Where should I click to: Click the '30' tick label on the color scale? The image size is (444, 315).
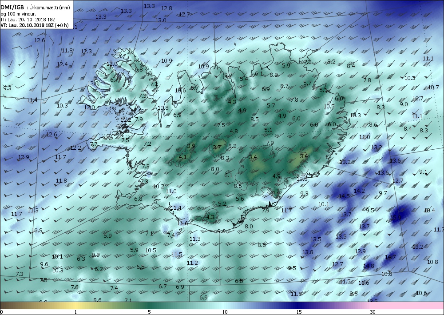pyautogui.click(x=373, y=312)
